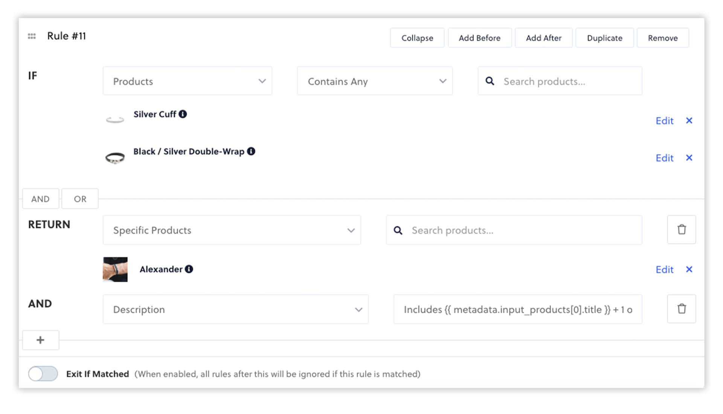Click the Search products input in RETURN
723x414 pixels.
514,230
